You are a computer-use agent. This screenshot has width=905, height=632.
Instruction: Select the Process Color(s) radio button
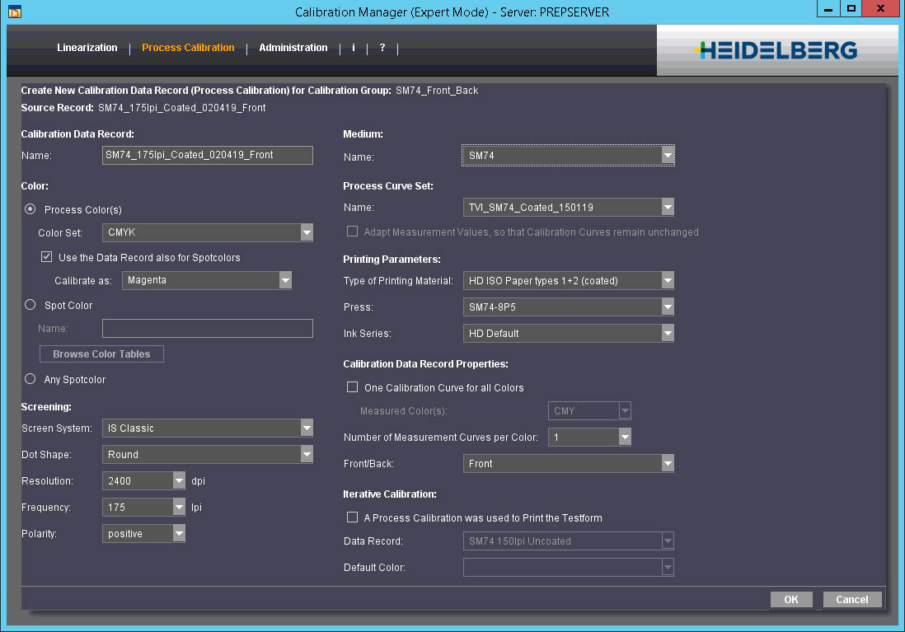coord(30,209)
